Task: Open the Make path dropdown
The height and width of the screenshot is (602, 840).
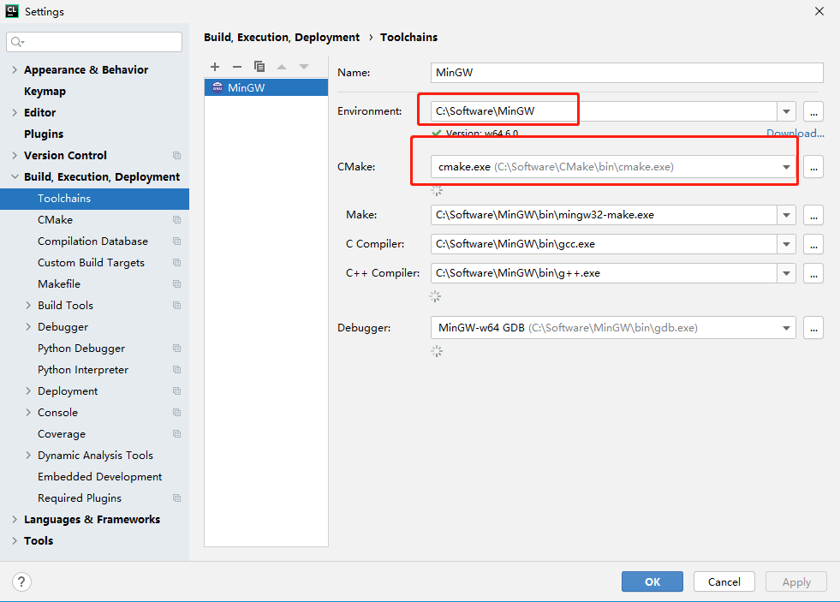Action: click(786, 215)
